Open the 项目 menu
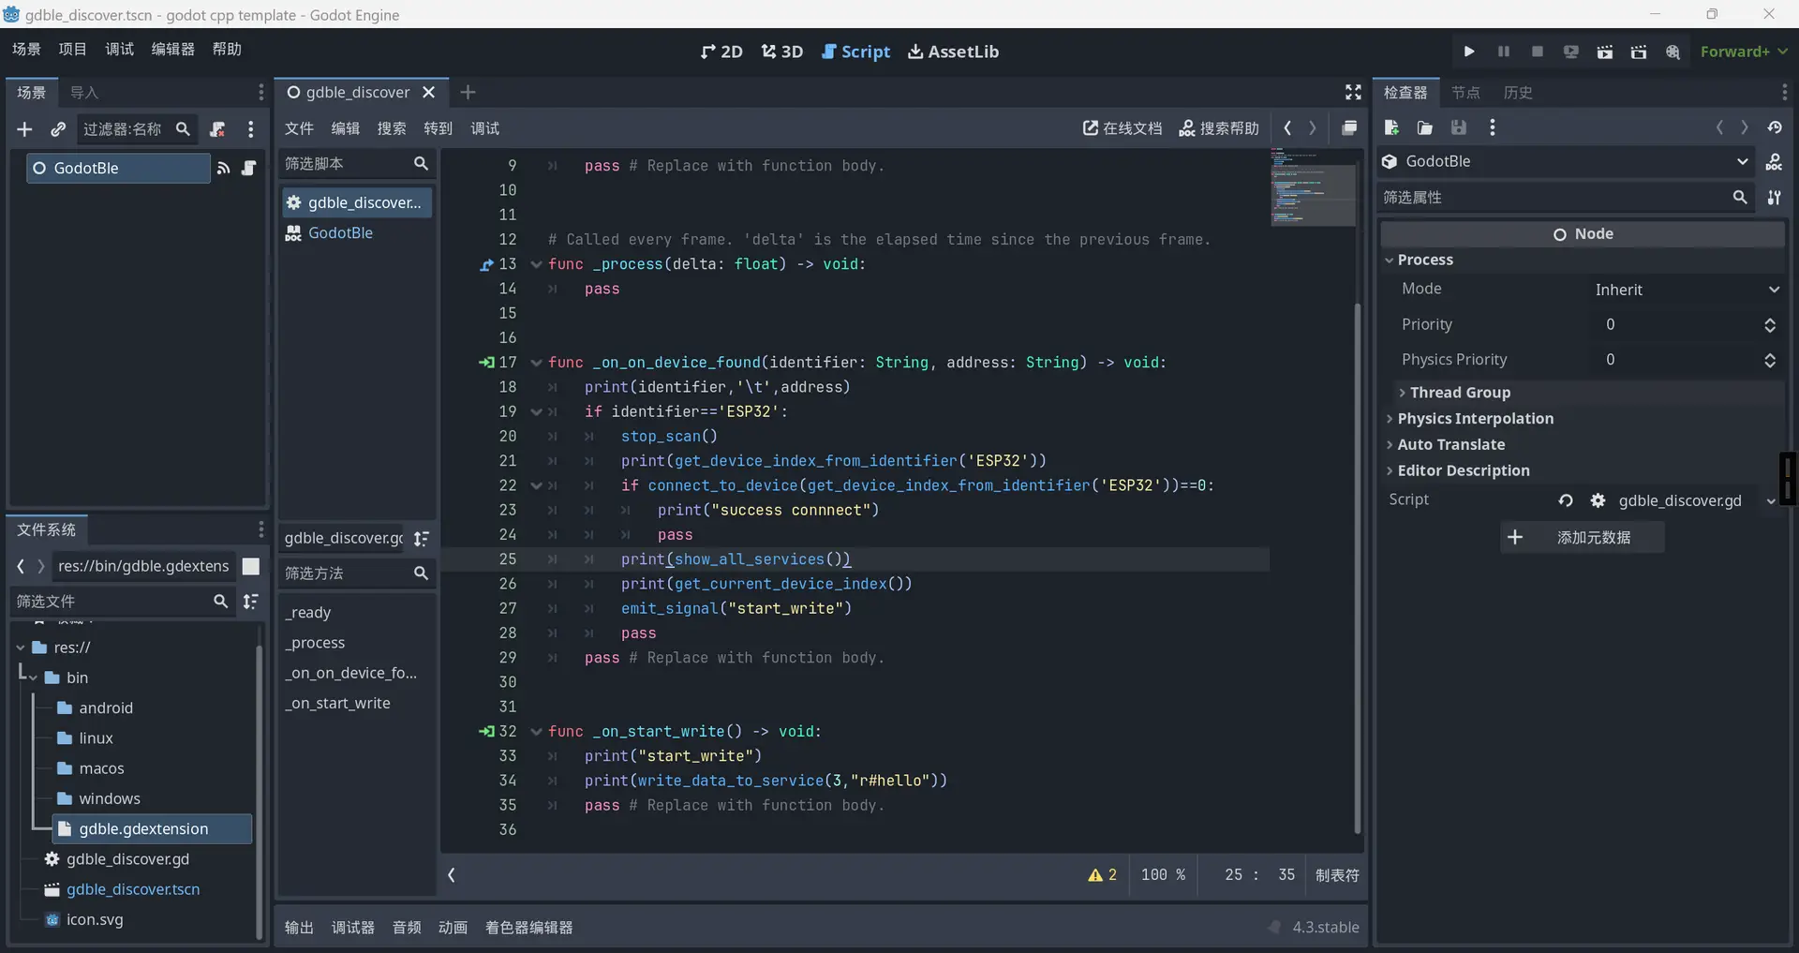The image size is (1799, 953). (x=72, y=49)
